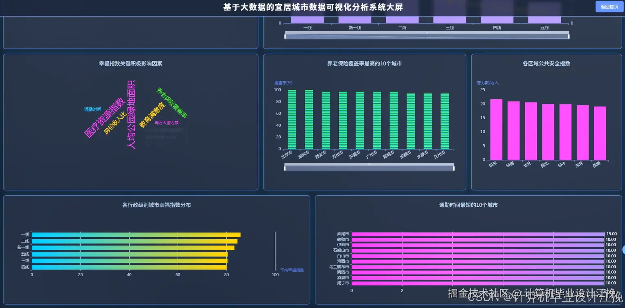The image size is (625, 308).
Task: Click the 二线 horizontal bar in the happiness distribution chart
Action: tap(135, 241)
